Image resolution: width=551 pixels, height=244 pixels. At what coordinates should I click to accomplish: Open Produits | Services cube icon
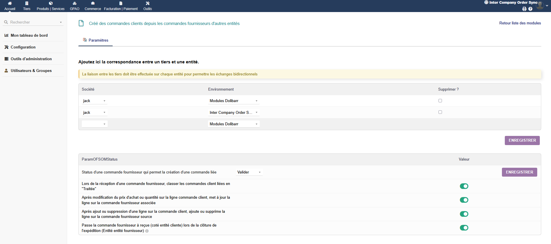[51, 3]
